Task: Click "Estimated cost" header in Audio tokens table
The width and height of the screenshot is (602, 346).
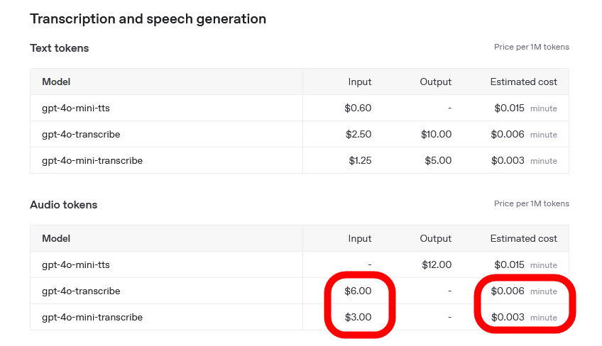Action: point(523,239)
